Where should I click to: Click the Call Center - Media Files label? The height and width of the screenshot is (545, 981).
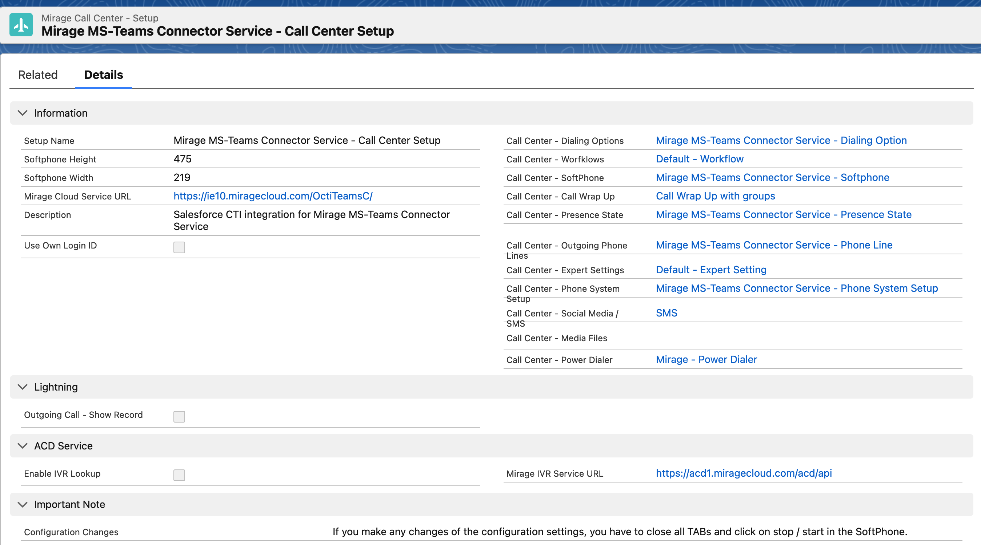click(x=556, y=338)
